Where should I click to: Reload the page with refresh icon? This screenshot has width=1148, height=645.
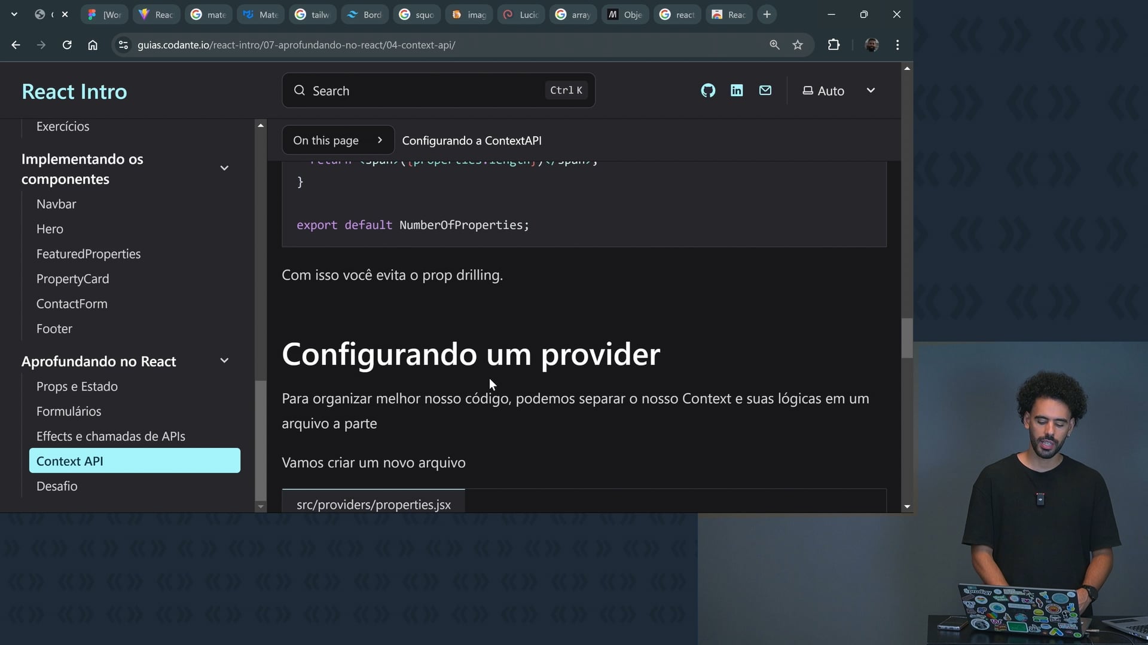point(67,45)
